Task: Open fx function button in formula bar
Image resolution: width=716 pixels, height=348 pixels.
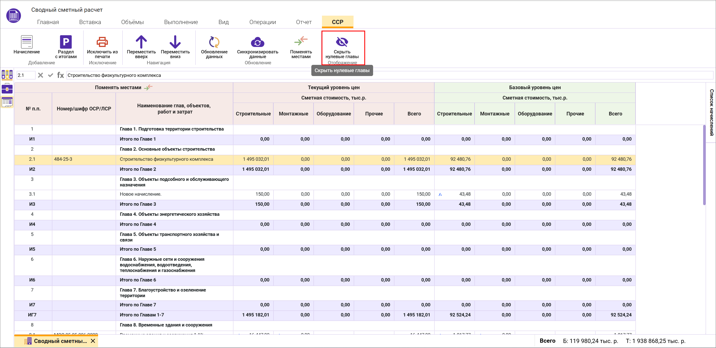Action: tap(60, 75)
